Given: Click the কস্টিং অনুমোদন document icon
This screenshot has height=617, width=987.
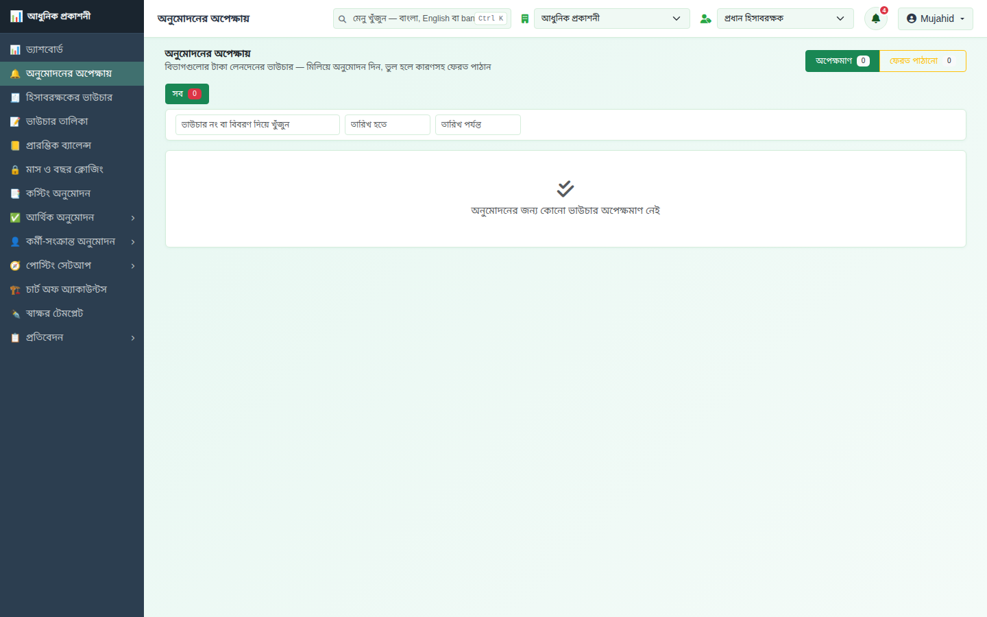Looking at the screenshot, I should pos(15,193).
